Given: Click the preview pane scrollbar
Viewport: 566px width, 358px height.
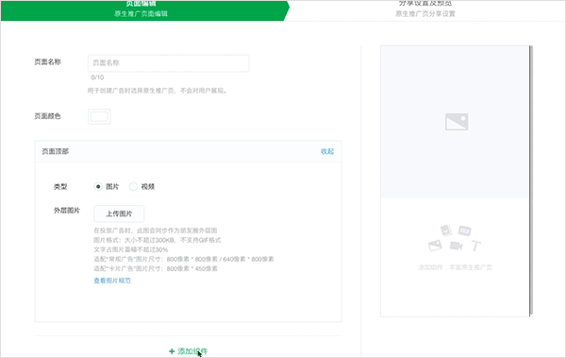Looking at the screenshot, I should [530, 180].
